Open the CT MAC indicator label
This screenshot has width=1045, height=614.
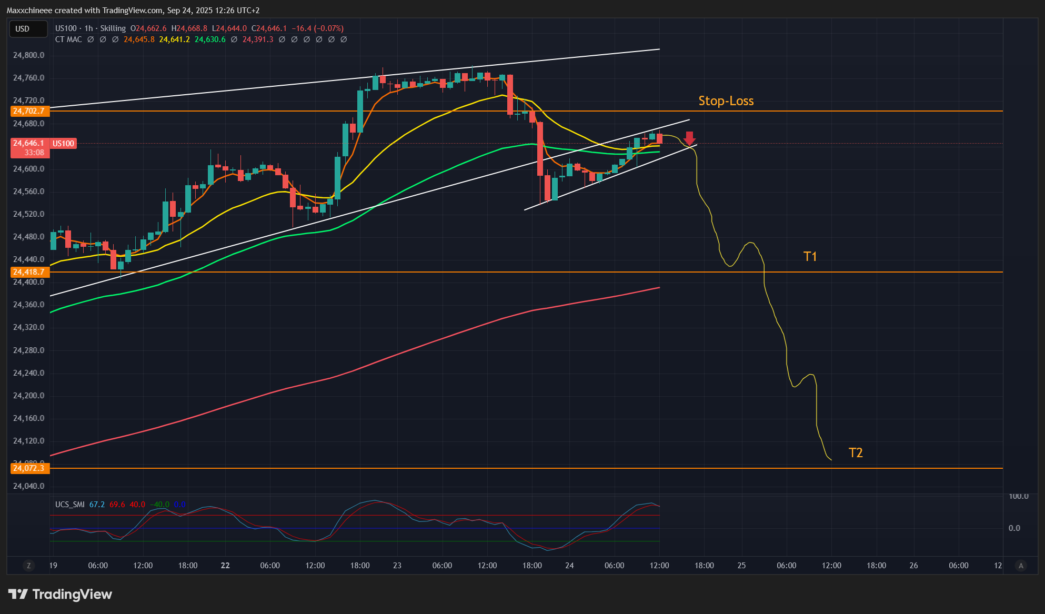[68, 39]
